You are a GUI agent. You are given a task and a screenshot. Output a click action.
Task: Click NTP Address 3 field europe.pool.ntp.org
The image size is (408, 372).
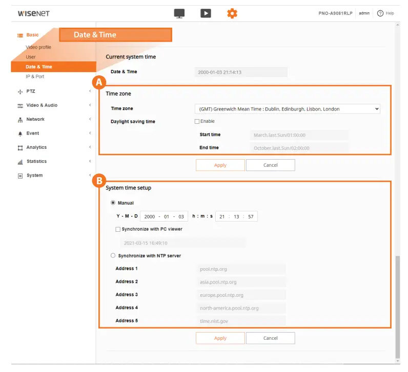pyautogui.click(x=241, y=295)
